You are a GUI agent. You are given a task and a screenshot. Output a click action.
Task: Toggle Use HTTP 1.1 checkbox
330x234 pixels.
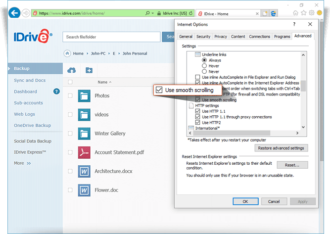pyautogui.click(x=197, y=111)
